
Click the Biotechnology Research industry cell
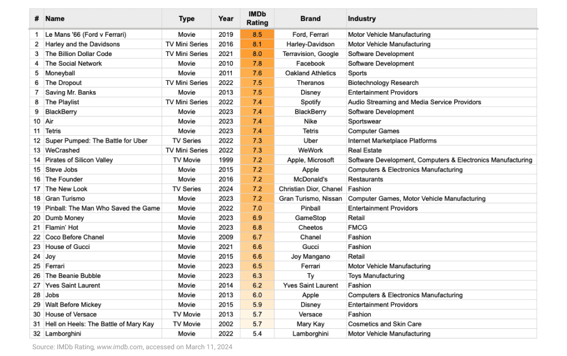point(383,83)
